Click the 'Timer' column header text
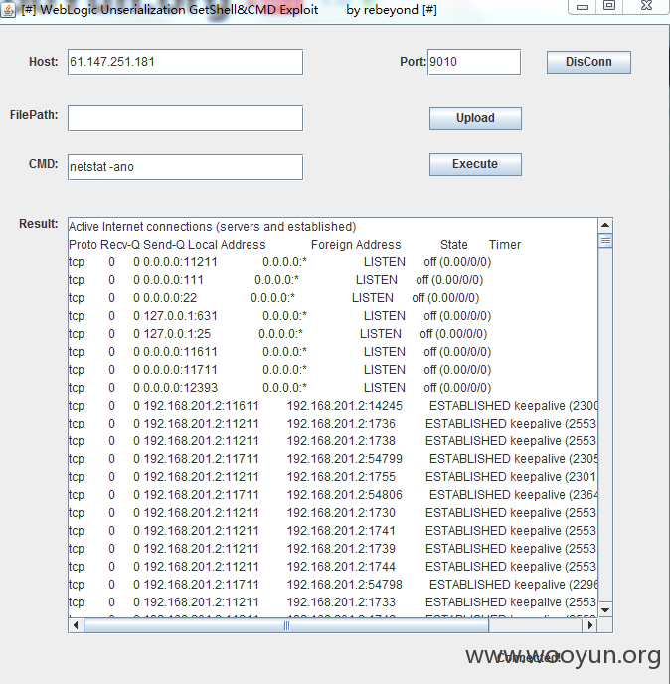This screenshot has width=670, height=684. (505, 245)
